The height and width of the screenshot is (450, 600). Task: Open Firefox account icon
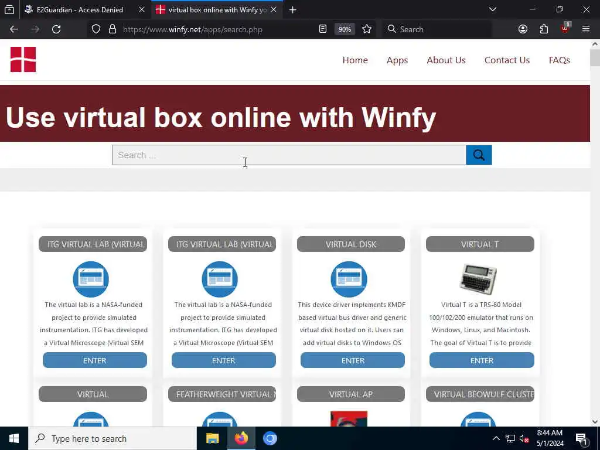523,29
